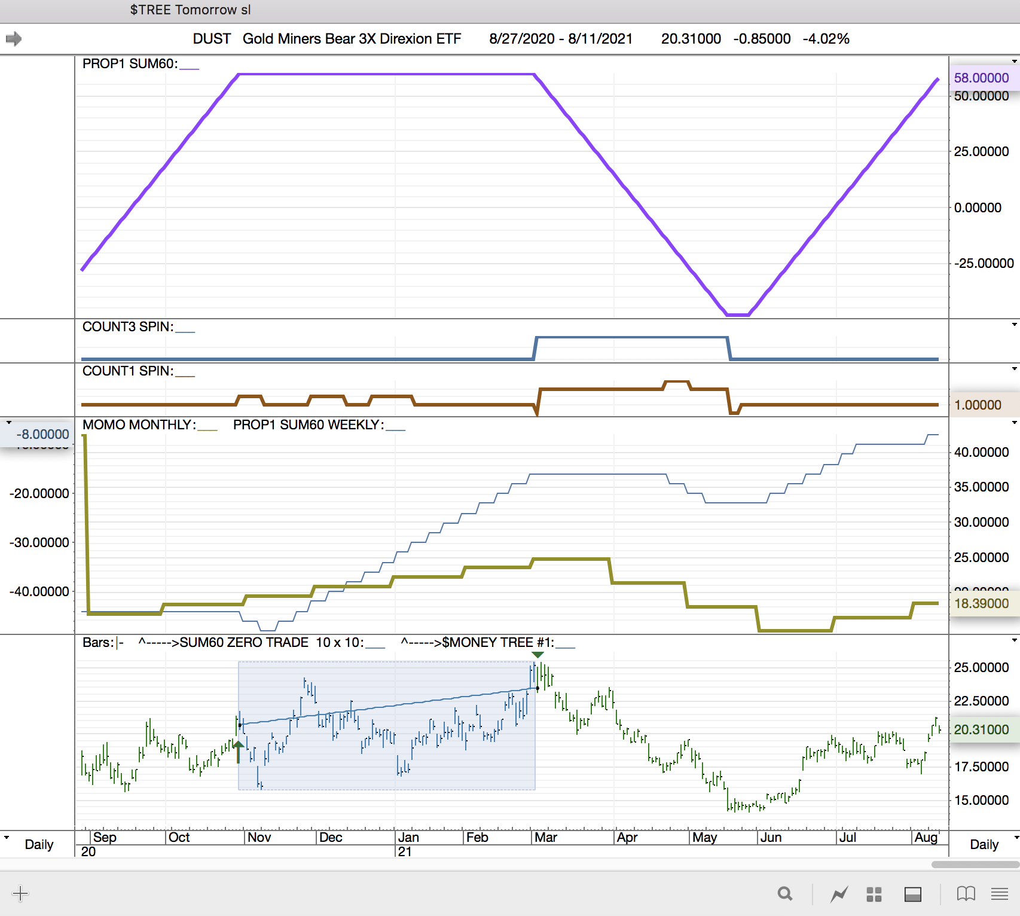Click the gray arrow icon beside DUST
The image size is (1020, 916).
coord(14,39)
